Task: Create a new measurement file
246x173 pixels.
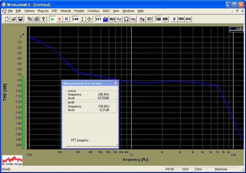Action: (7, 19)
